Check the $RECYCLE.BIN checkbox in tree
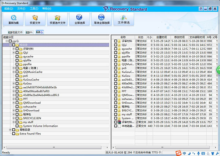This screenshot has width=220, height=156. coord(17,118)
